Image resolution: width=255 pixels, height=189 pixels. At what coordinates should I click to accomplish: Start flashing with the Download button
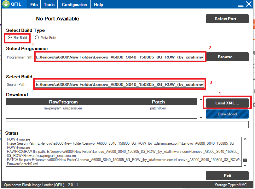[227, 114]
